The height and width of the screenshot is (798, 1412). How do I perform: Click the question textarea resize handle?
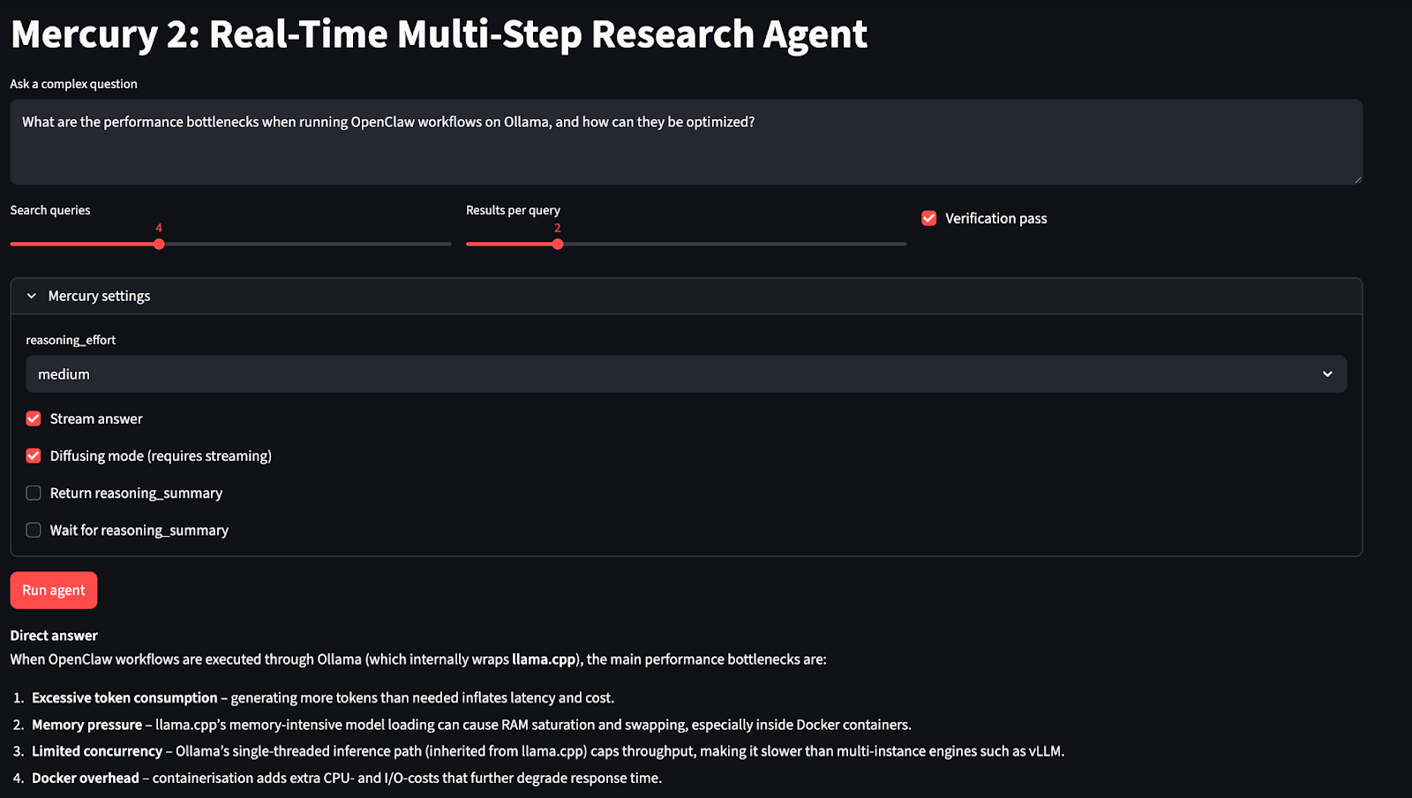click(1357, 179)
